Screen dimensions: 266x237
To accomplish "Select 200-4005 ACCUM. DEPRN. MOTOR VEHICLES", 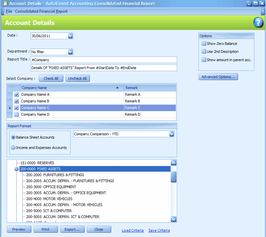I will point(64,205).
